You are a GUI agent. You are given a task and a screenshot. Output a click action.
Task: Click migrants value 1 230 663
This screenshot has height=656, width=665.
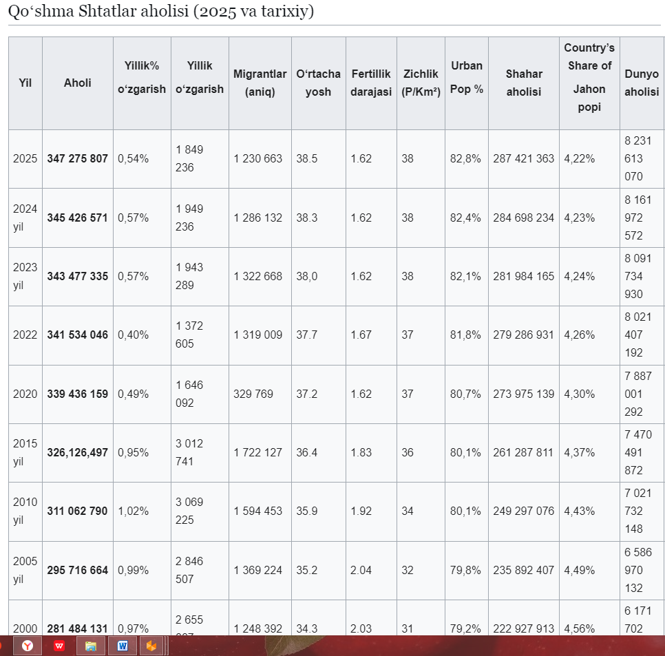258,158
